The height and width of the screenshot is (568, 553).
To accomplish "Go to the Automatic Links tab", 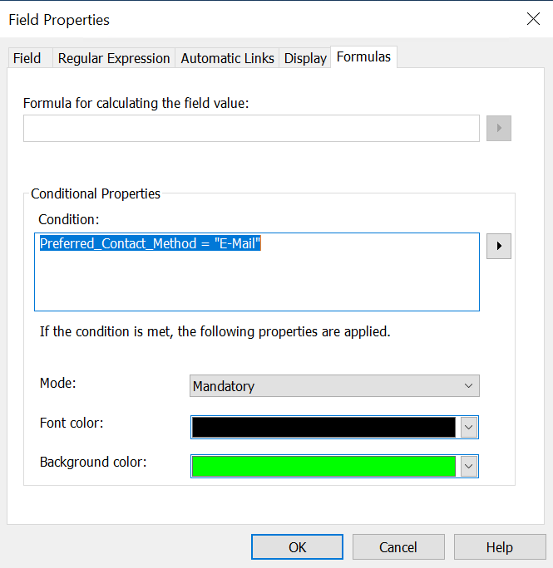I will [227, 58].
